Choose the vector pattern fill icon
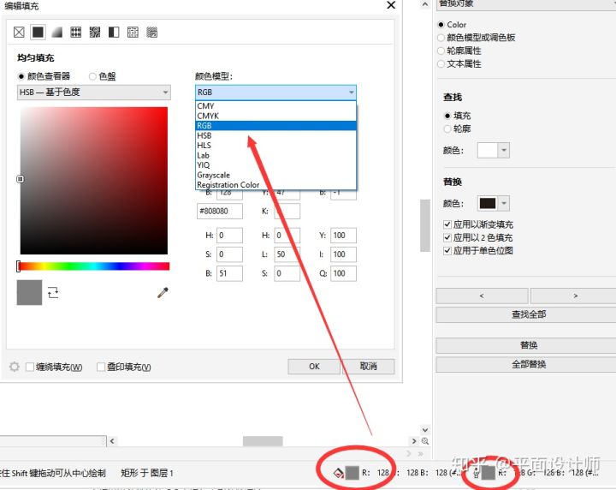Screen dimensions: 616x490 pyautogui.click(x=75, y=32)
